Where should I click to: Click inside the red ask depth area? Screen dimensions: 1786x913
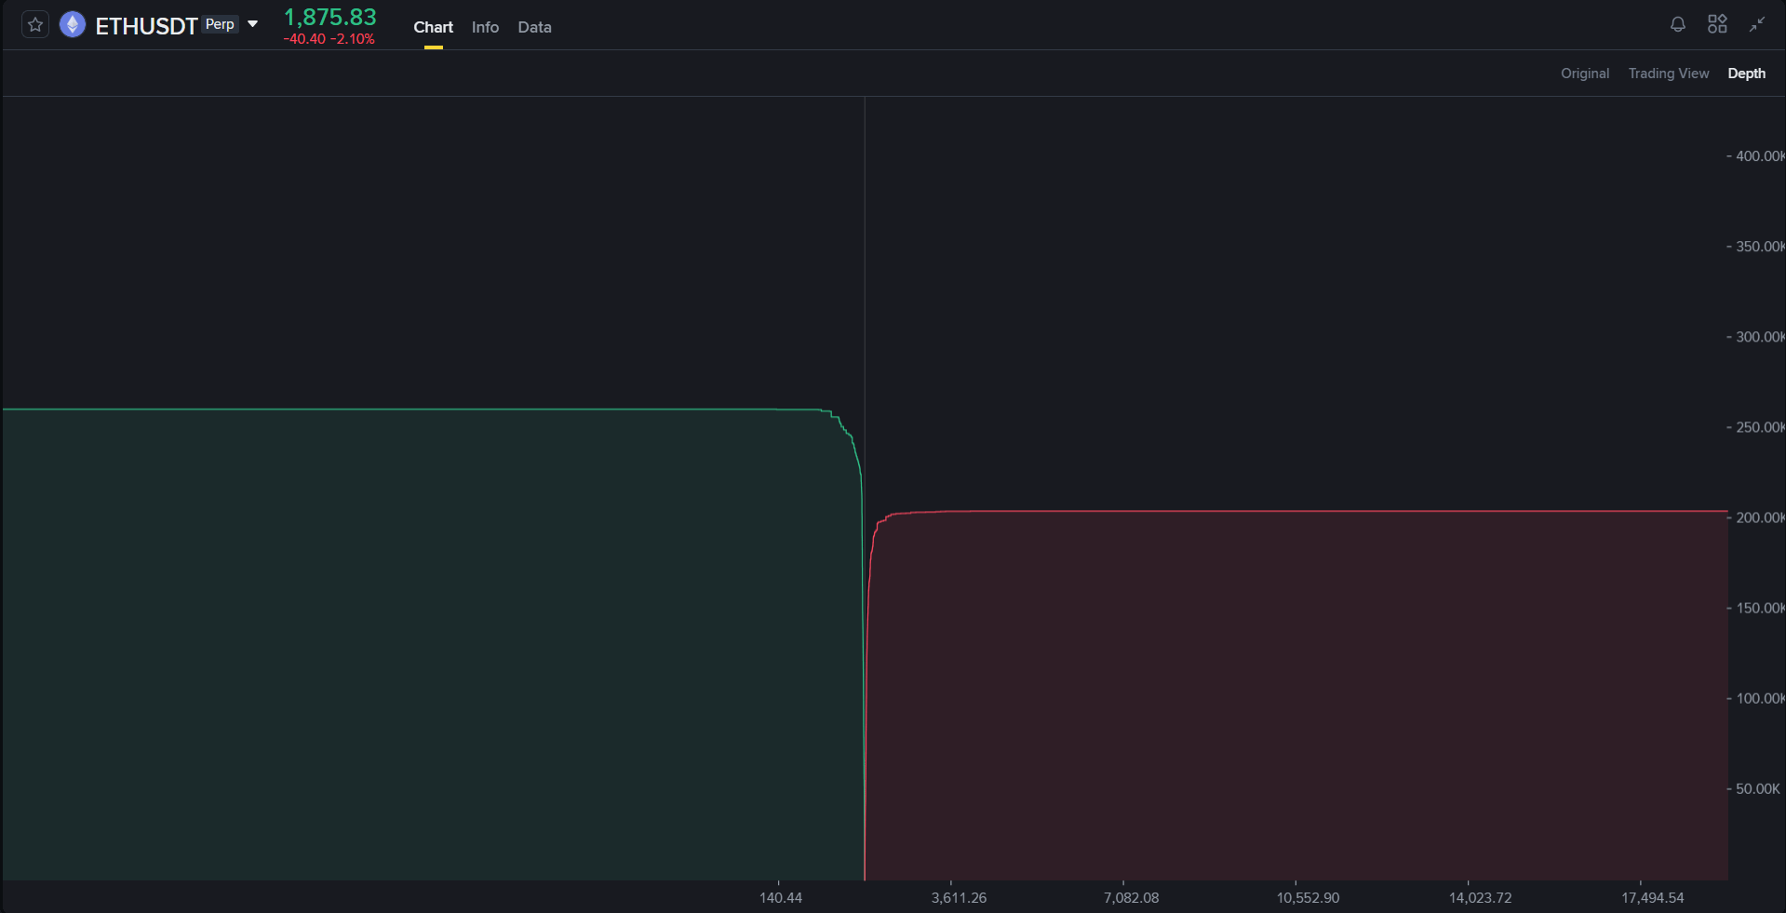click(x=1297, y=695)
